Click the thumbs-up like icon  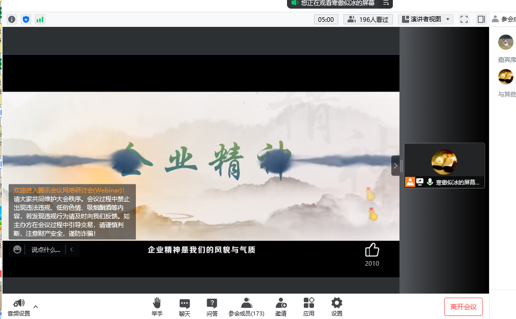(x=372, y=250)
